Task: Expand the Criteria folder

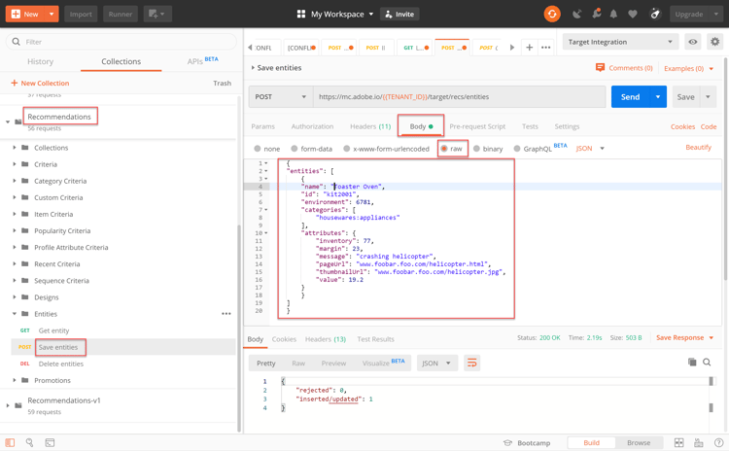Action: pos(15,164)
